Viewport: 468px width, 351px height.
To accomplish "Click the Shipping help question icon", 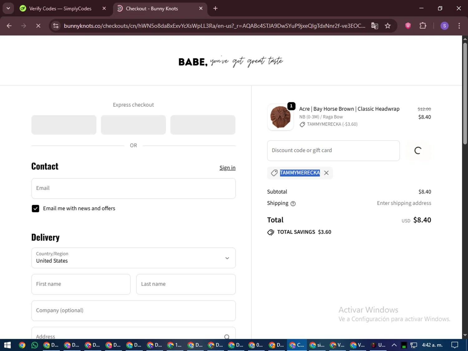I will pyautogui.click(x=293, y=204).
